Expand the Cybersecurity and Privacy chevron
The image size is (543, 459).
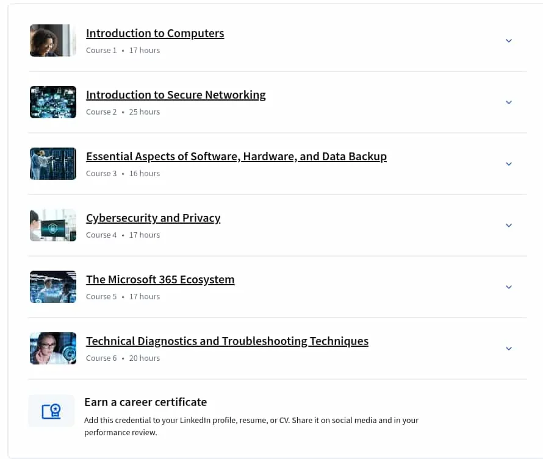[508, 226]
